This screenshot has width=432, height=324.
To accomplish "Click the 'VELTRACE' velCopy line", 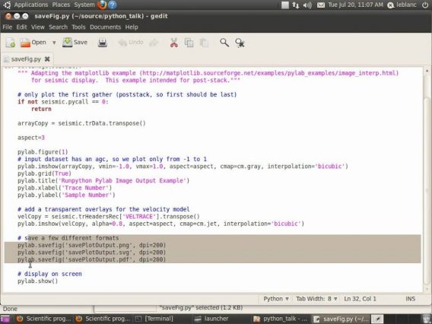I will (109, 216).
